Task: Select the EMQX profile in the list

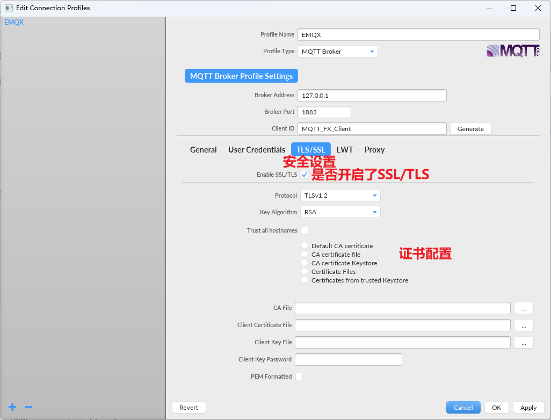Action: pyautogui.click(x=14, y=22)
